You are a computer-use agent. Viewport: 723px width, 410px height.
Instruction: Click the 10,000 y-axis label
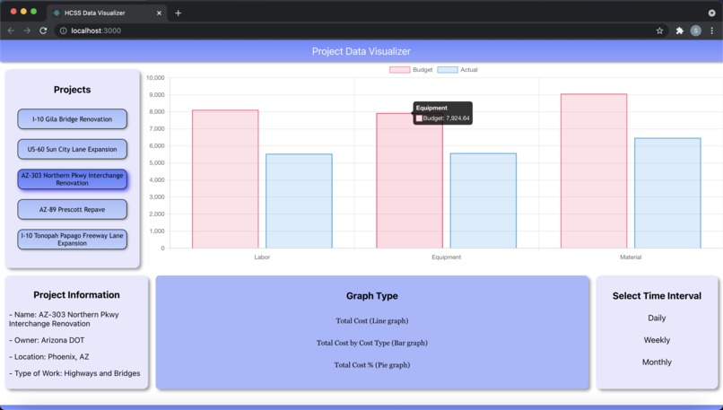pyautogui.click(x=155, y=77)
